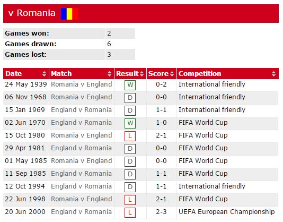283x222 pixels.
Task: Click the W badge for 24 May 1939
Action: coord(130,85)
